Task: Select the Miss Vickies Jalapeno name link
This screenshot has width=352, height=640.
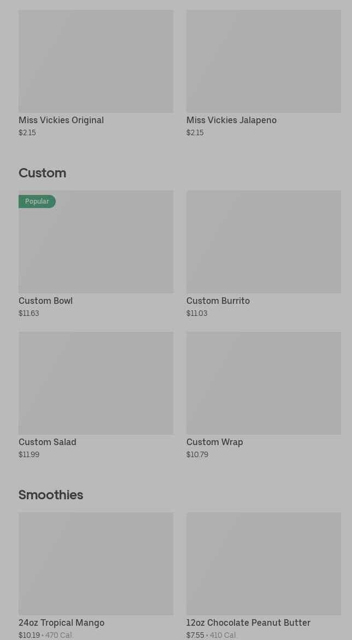Action: pyautogui.click(x=231, y=120)
